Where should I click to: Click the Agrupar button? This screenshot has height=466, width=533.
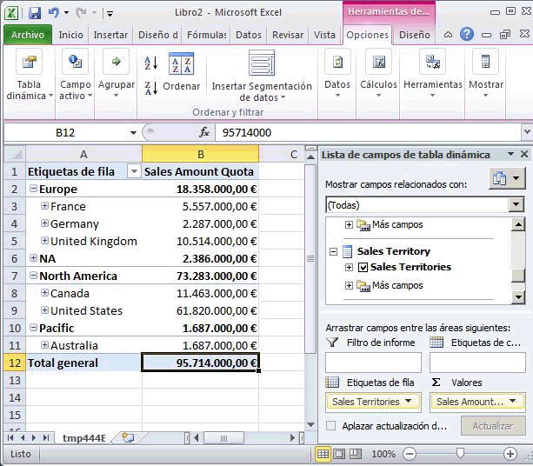117,73
